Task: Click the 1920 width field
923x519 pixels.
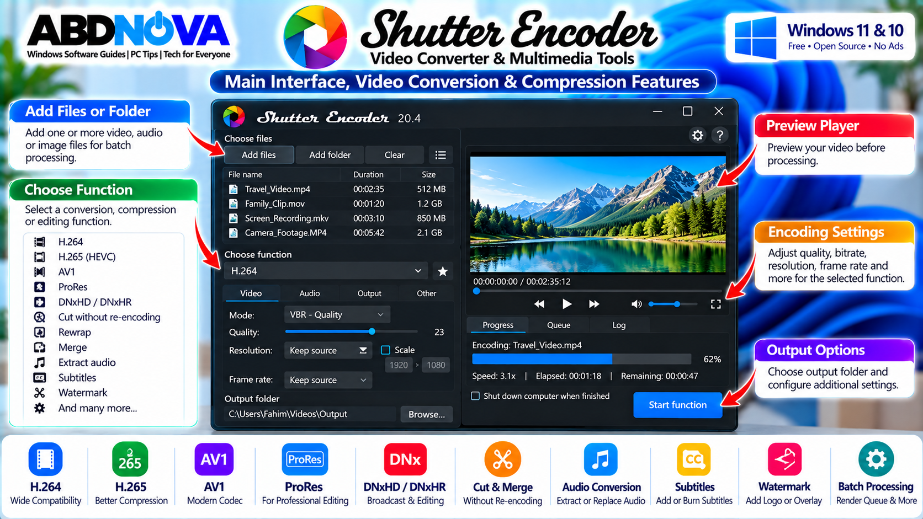Action: 399,365
